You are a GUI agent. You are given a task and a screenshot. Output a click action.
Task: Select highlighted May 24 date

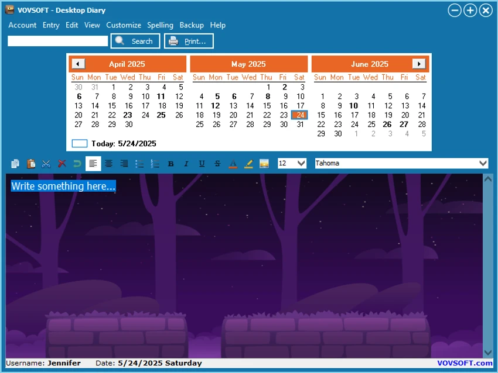coord(299,115)
